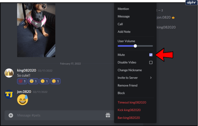Click jon.0820's TJ avatar

[x=9, y=94]
